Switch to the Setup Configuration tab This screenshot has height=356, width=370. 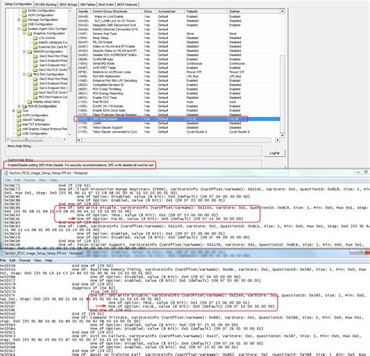point(18,4)
